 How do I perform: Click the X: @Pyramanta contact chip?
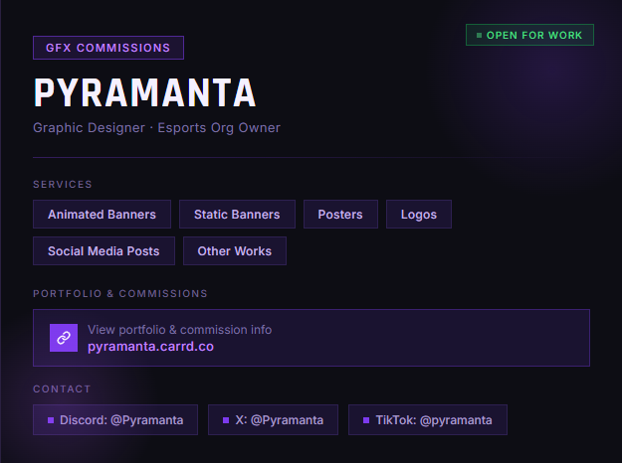point(273,420)
